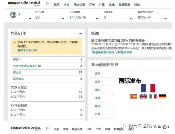Expand the buy box dropdown next to 85%
The image size is (175, 134).
coord(165,19)
